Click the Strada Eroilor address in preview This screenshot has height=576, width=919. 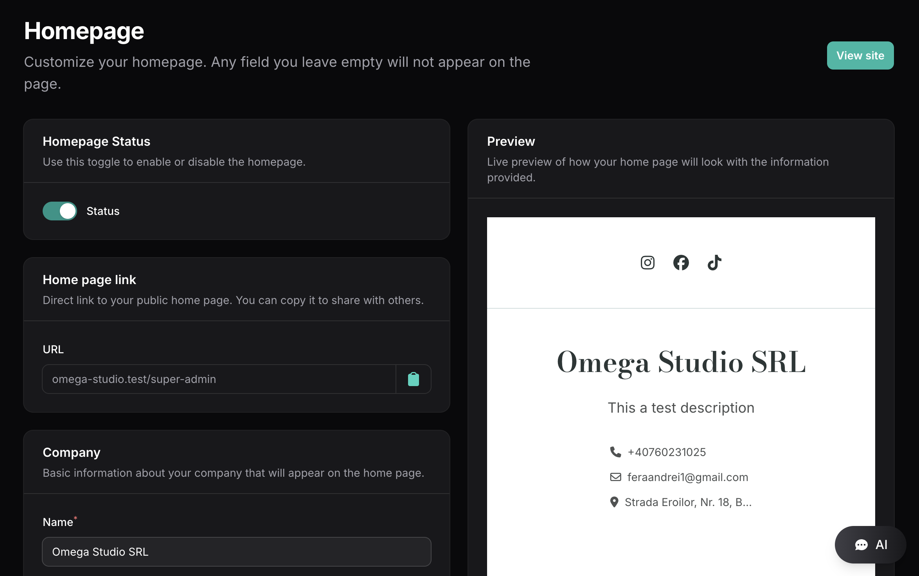(688, 502)
